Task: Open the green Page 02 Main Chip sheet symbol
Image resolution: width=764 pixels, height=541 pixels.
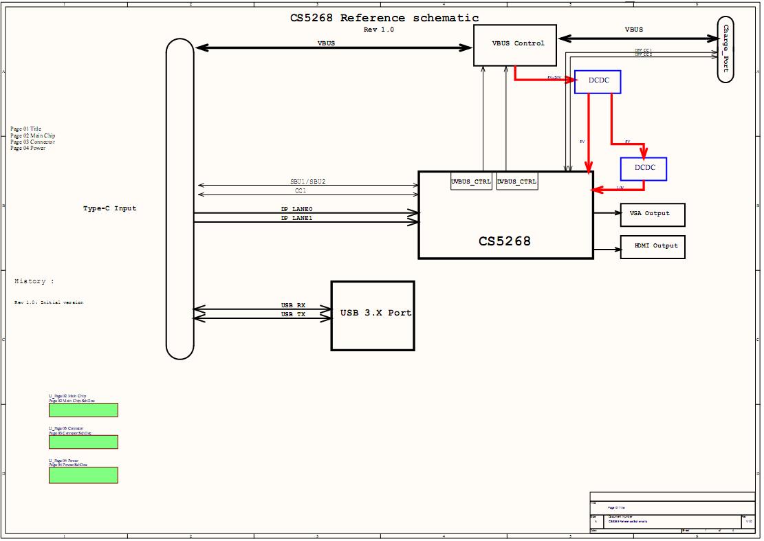Action: click(x=83, y=410)
